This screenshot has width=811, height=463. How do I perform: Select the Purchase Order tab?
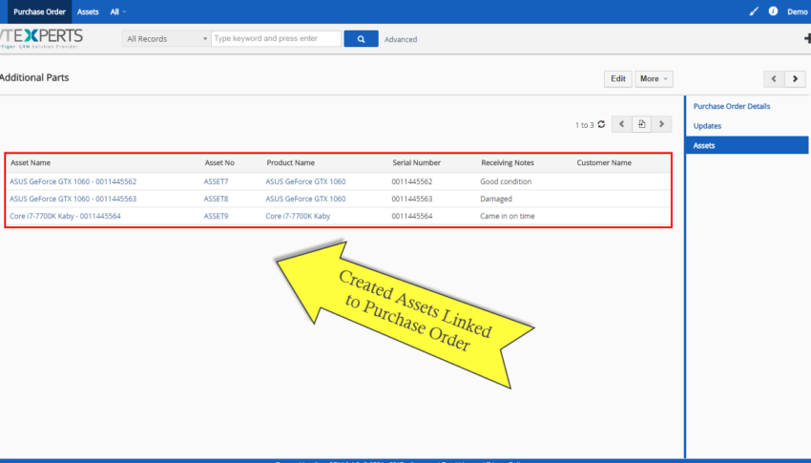click(x=39, y=11)
